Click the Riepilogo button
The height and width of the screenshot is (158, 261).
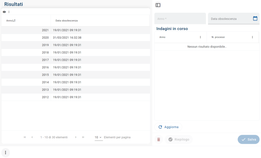click(x=178, y=139)
